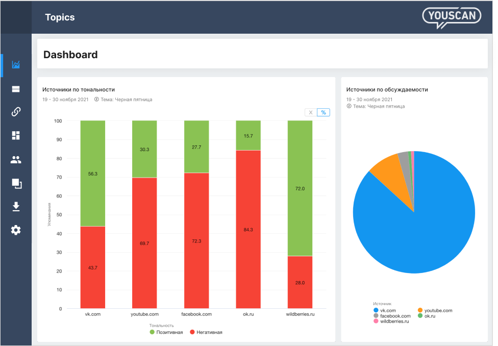Toggle Негативная series in bar legend

coord(206,332)
